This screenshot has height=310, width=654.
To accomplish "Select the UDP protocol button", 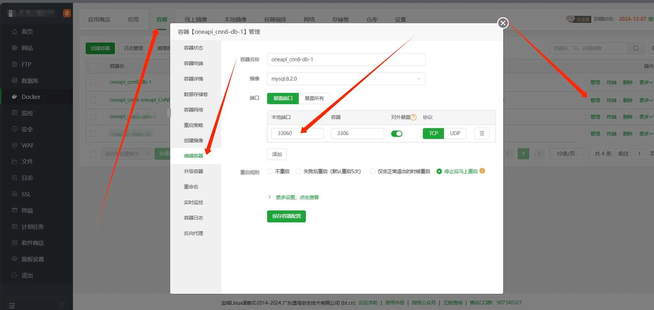I will tap(455, 133).
